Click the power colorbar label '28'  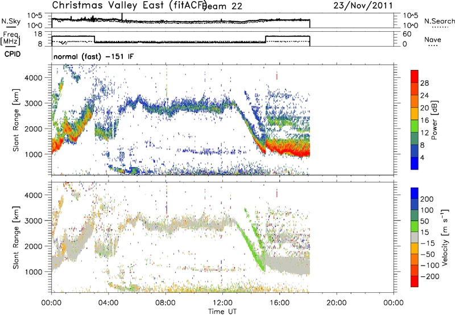point(424,83)
